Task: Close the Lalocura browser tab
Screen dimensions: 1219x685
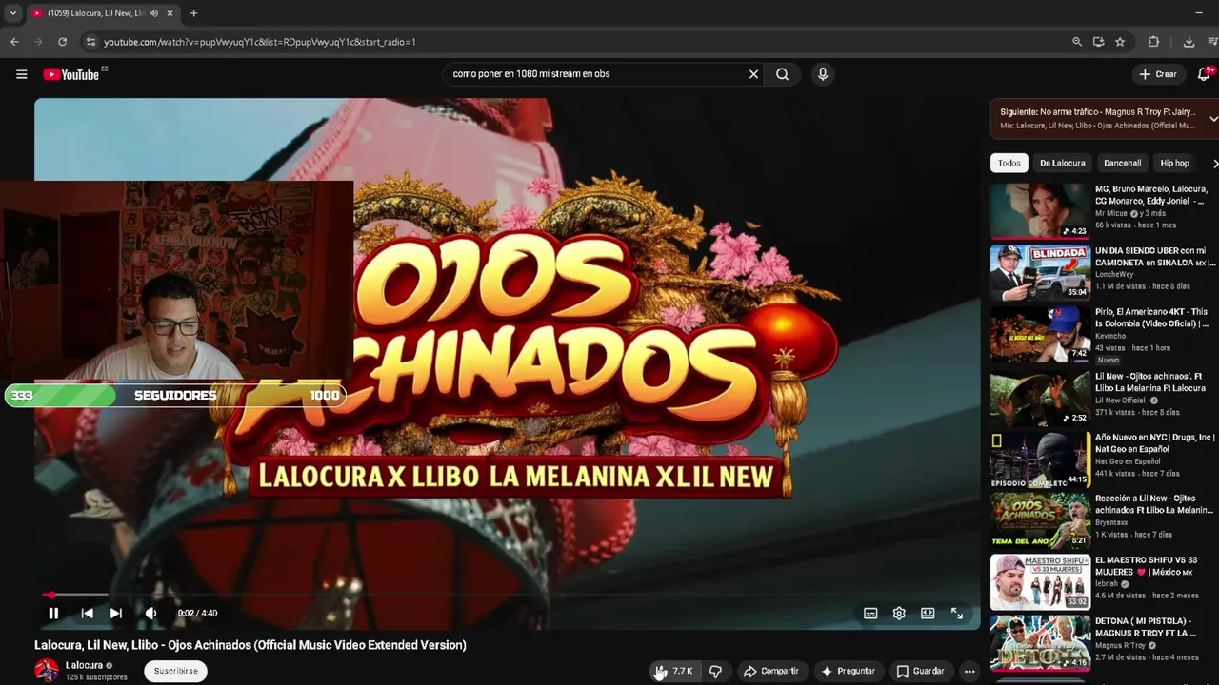Action: (170, 13)
